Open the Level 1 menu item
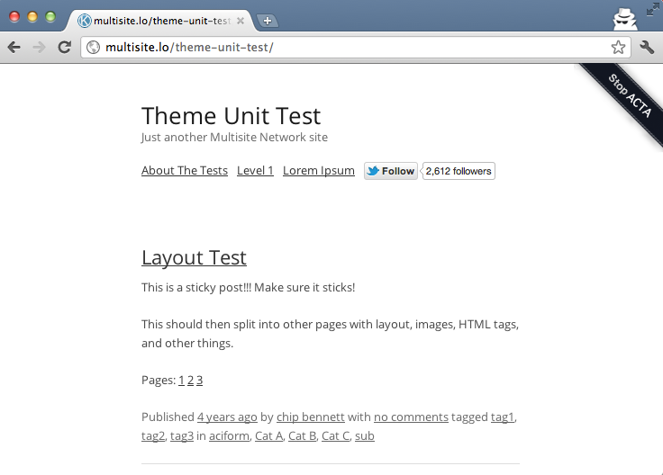This screenshot has width=663, height=475. click(255, 171)
